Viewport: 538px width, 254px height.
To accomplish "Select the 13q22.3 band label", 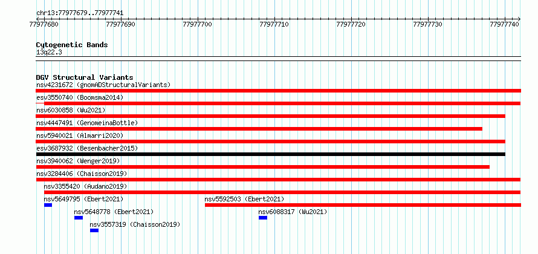I will pyautogui.click(x=49, y=52).
